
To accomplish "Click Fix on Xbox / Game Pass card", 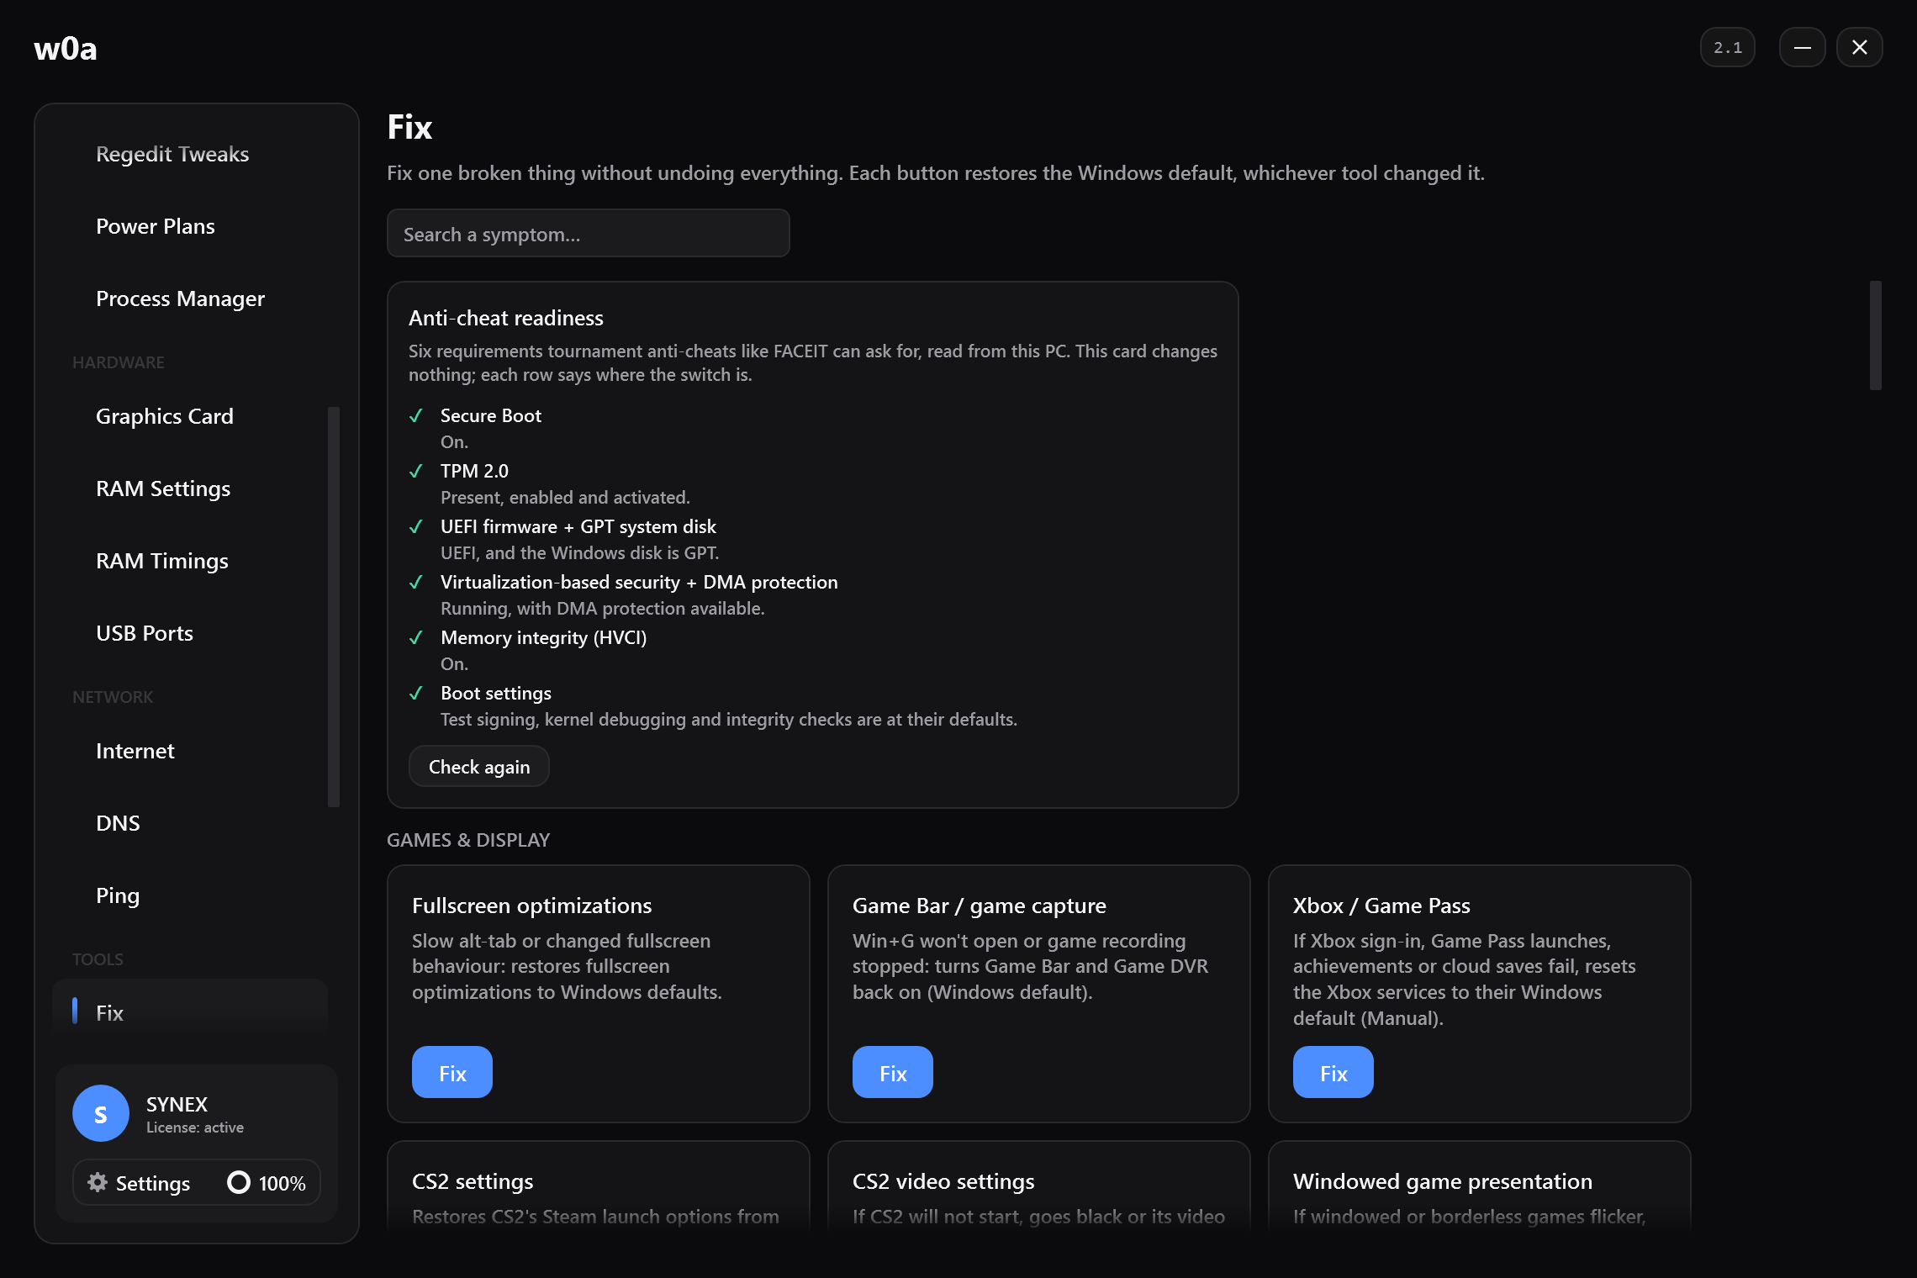I will [1333, 1072].
